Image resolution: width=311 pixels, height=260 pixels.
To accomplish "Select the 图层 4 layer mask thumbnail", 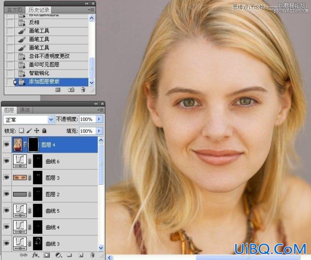I will coord(33,145).
